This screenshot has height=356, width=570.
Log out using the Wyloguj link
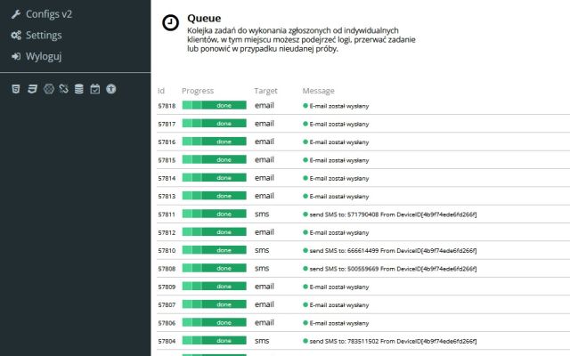tap(45, 56)
